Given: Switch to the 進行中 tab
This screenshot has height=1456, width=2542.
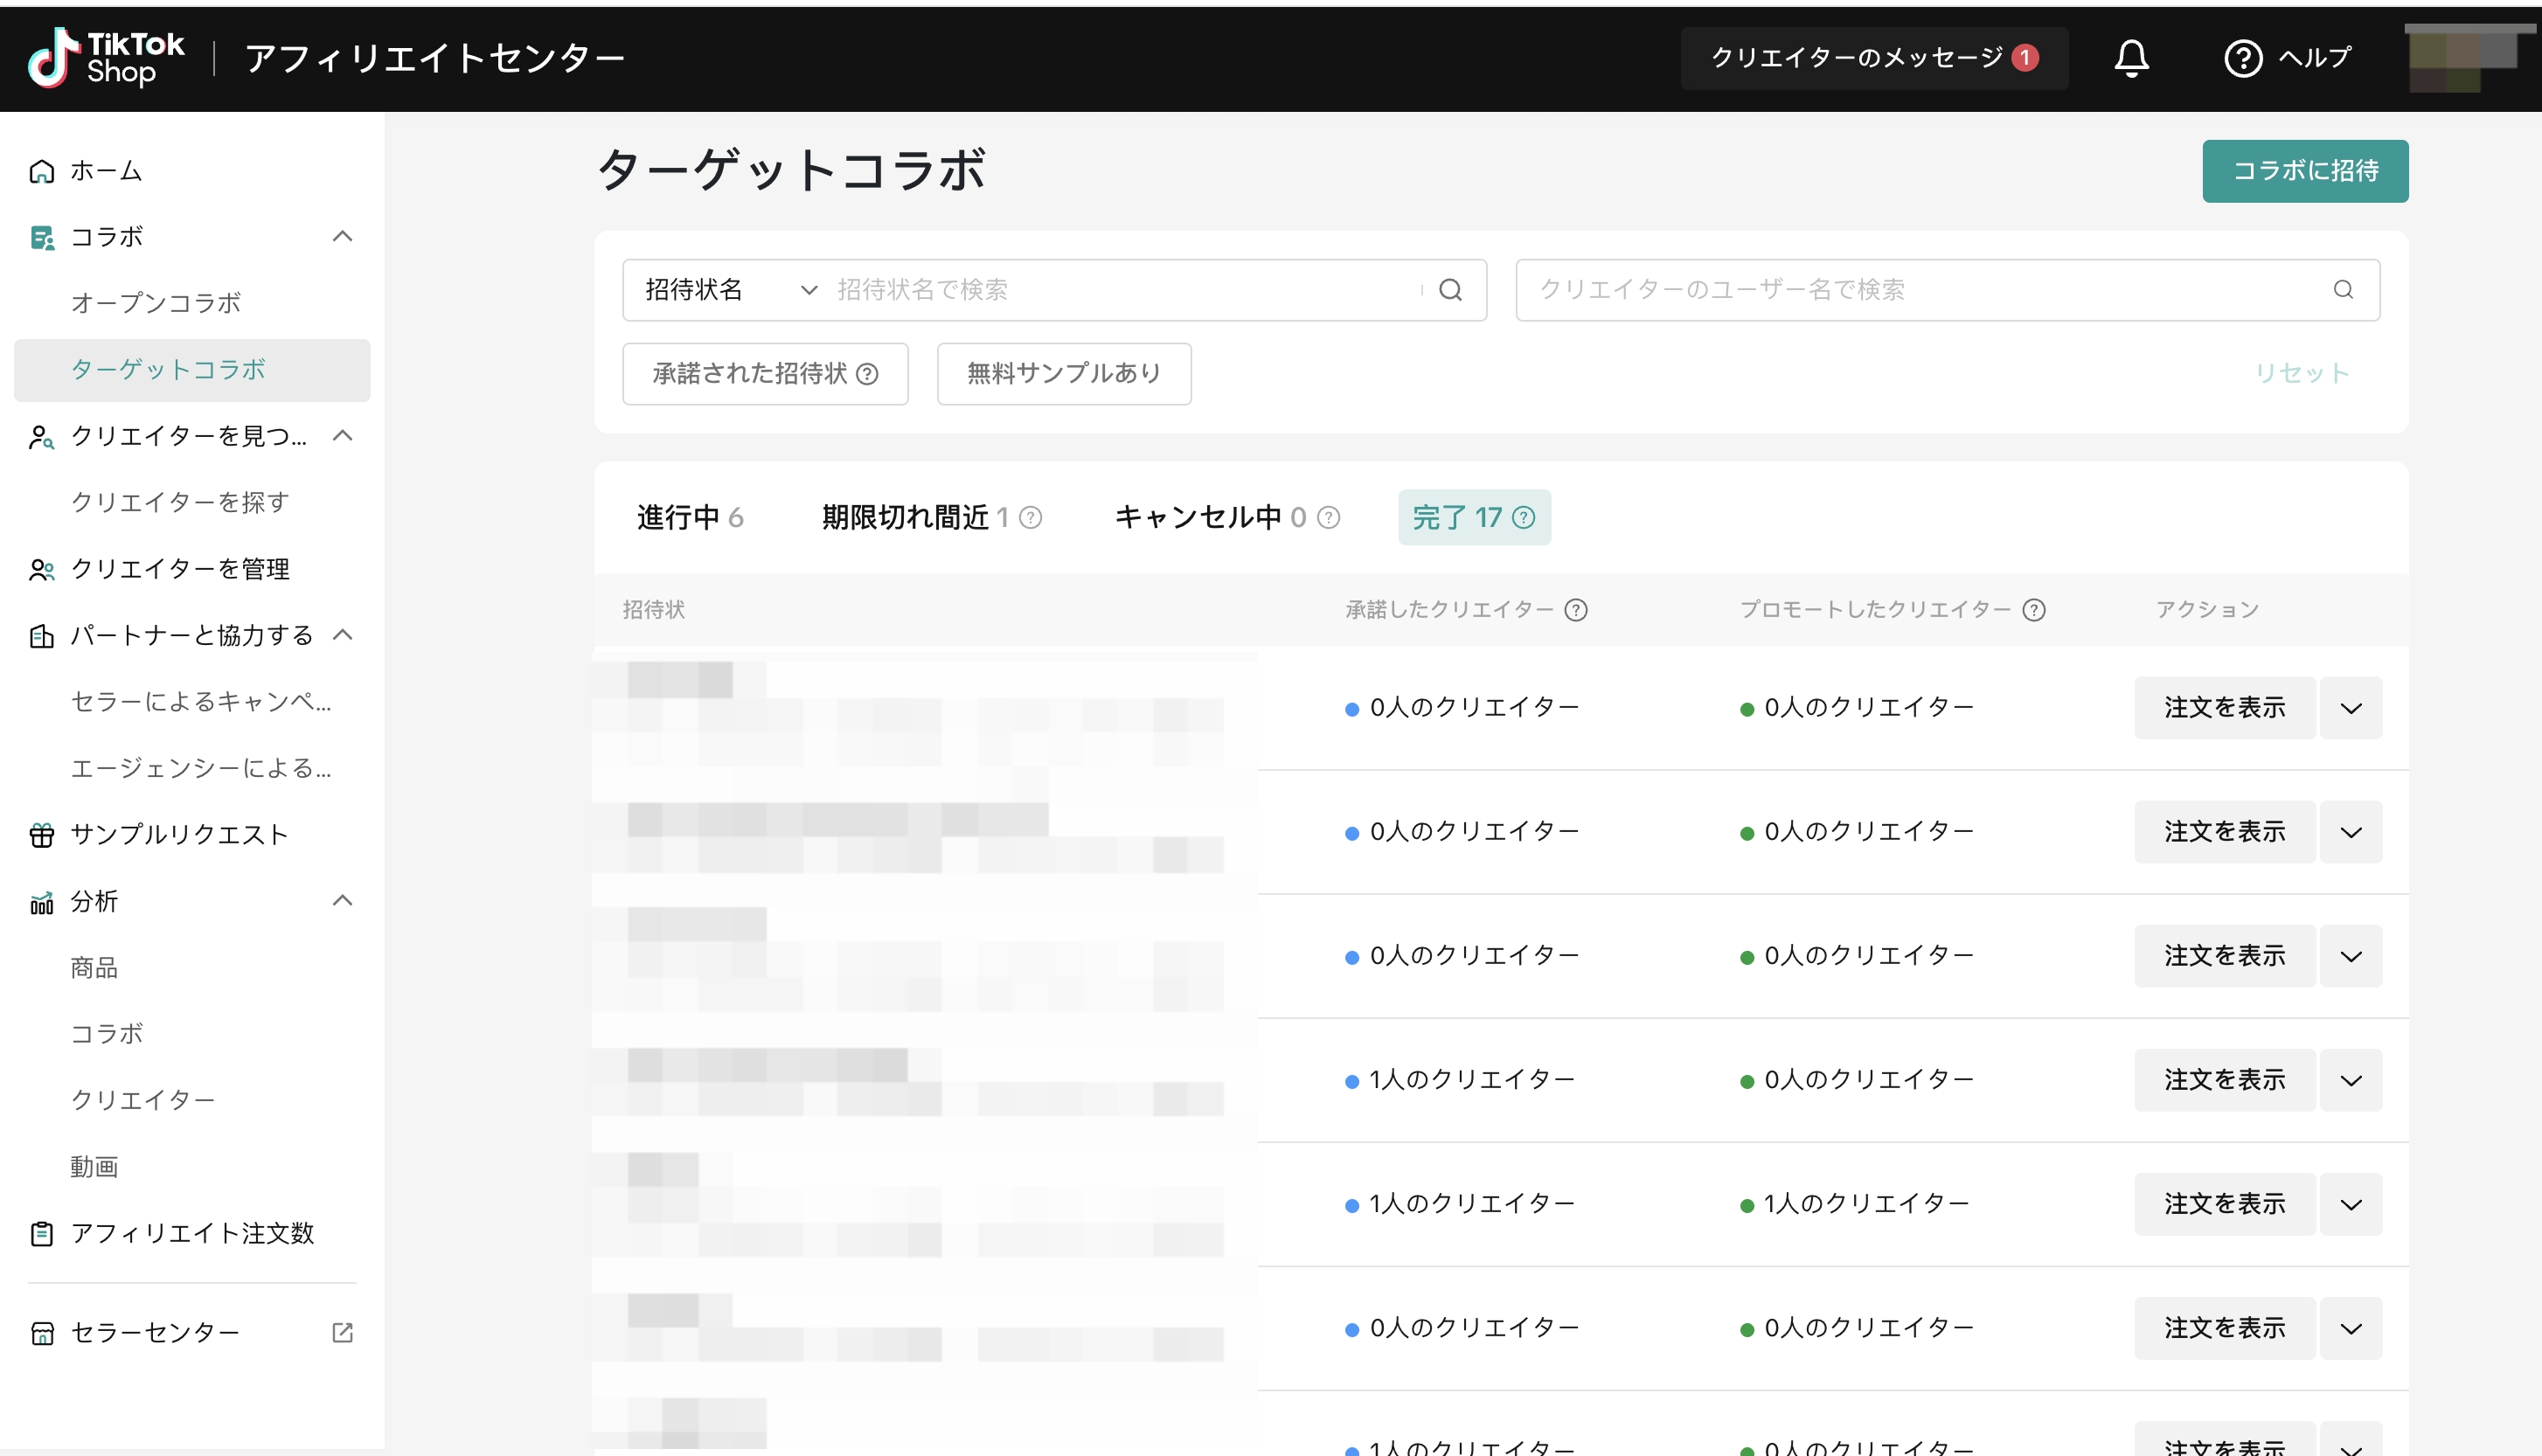Looking at the screenshot, I should pos(690,517).
